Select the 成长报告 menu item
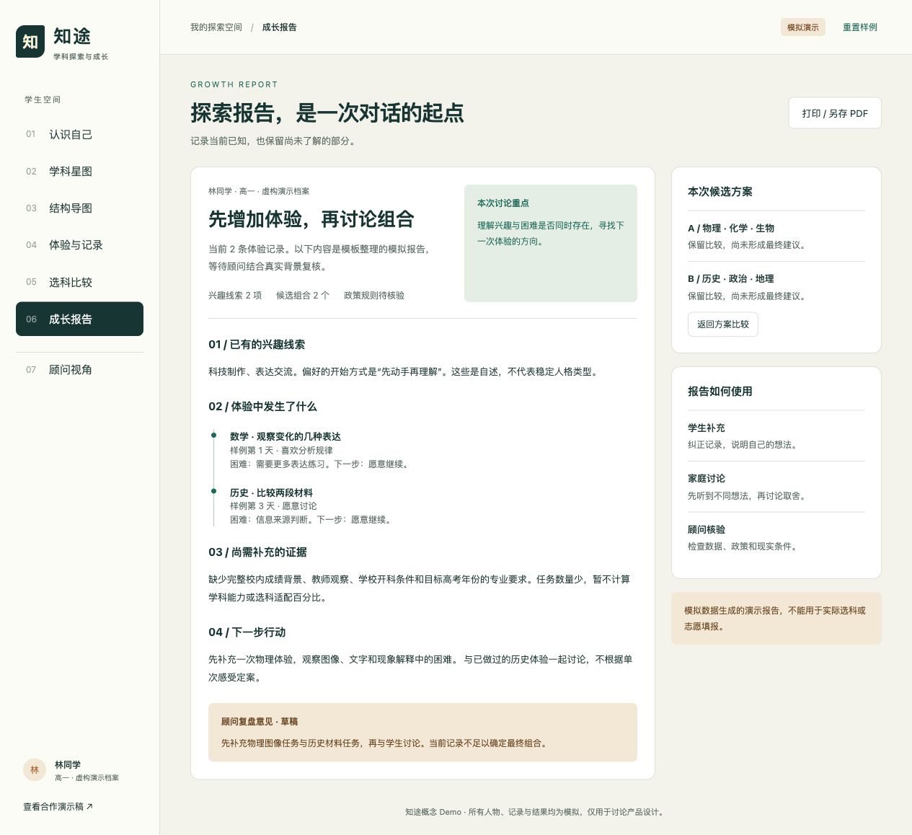The image size is (912, 835). pos(79,319)
